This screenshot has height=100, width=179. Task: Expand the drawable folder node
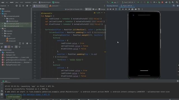coord(3,31)
